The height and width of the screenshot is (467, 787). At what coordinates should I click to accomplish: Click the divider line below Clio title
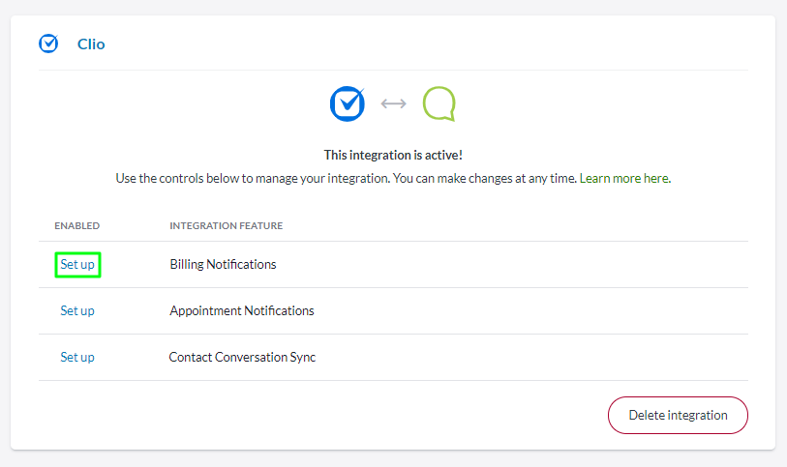[393, 70]
